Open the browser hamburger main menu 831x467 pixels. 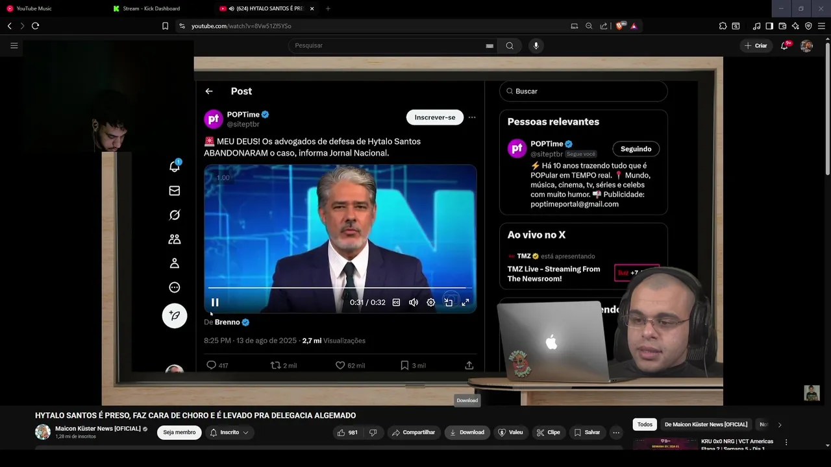pyautogui.click(x=821, y=26)
